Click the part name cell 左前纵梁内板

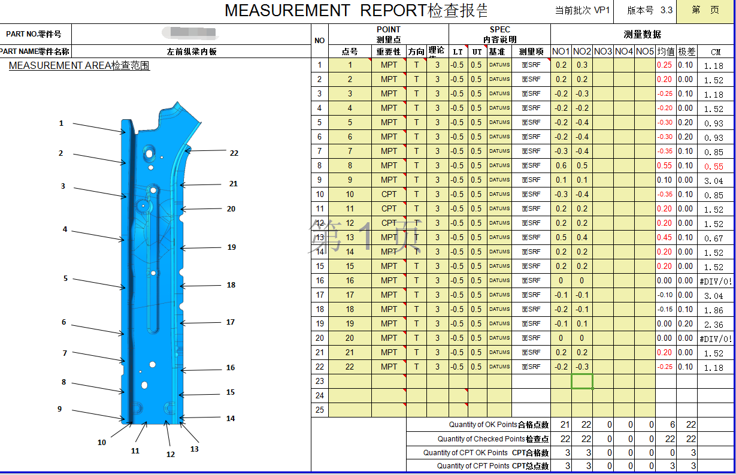click(x=192, y=52)
